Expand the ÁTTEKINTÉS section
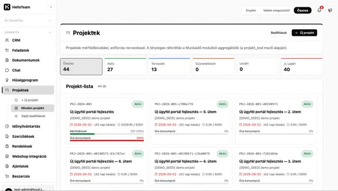The image size is (338, 191). tap(50, 21)
